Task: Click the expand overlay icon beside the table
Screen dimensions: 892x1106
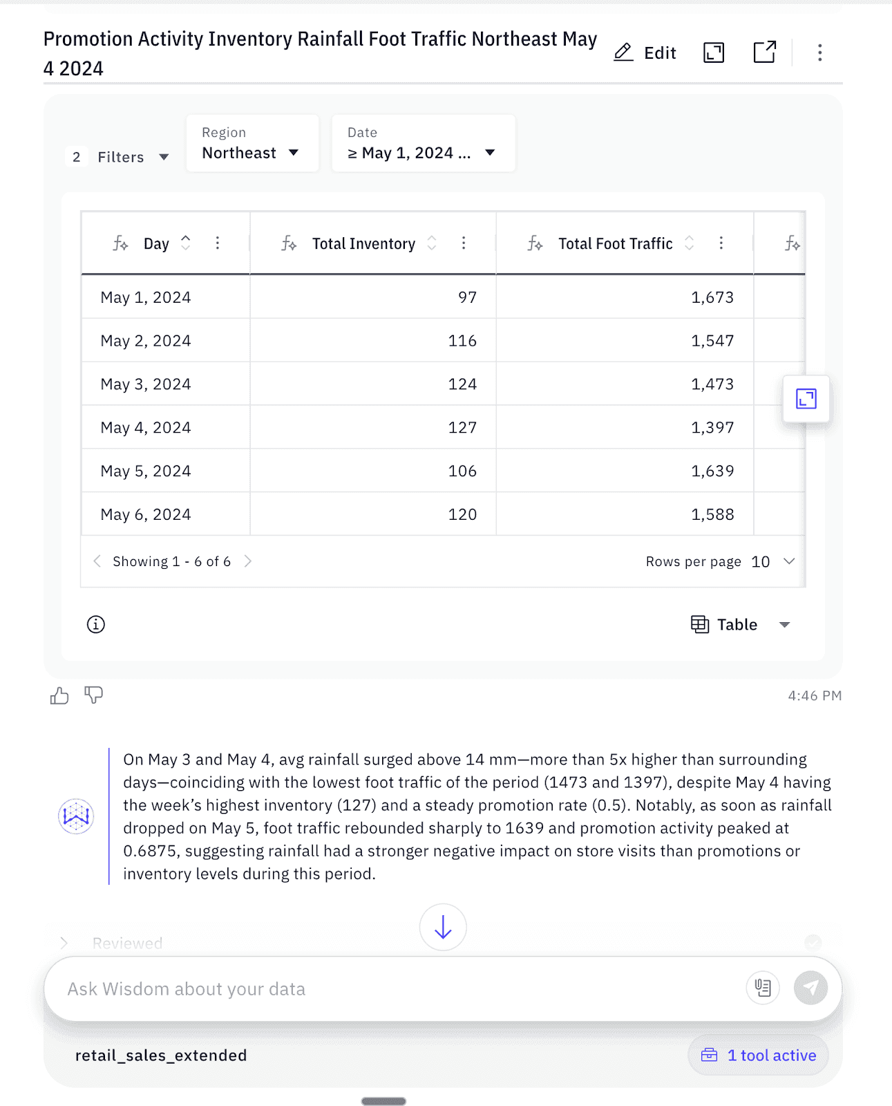Action: (805, 400)
